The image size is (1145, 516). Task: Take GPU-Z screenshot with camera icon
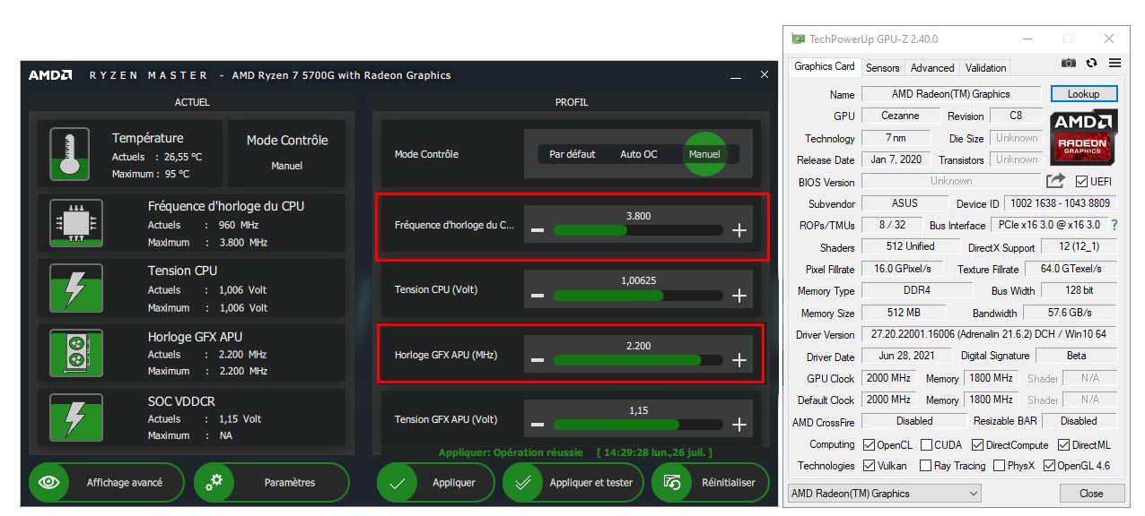tap(1069, 64)
